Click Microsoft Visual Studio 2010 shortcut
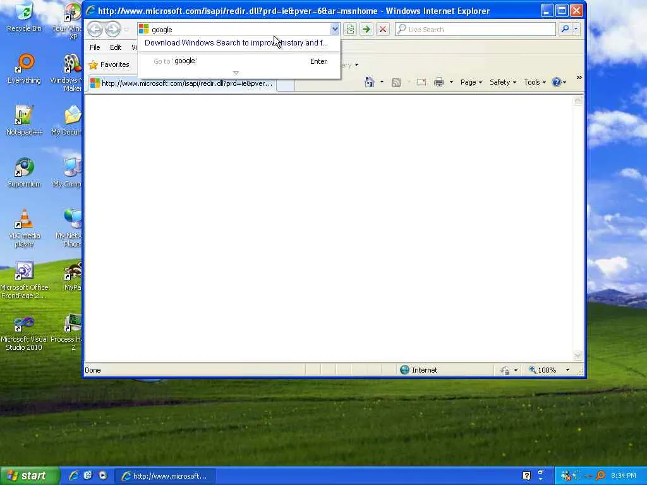The image size is (647, 485). (25, 332)
